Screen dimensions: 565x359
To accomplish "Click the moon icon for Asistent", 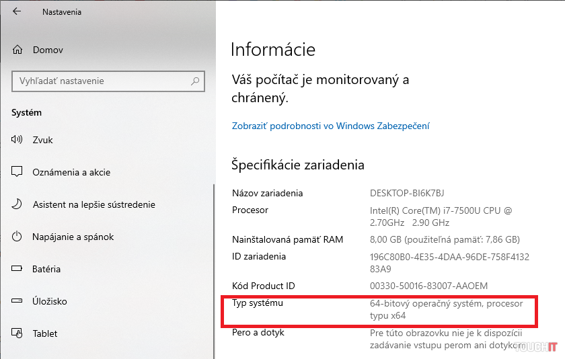I will (18, 204).
